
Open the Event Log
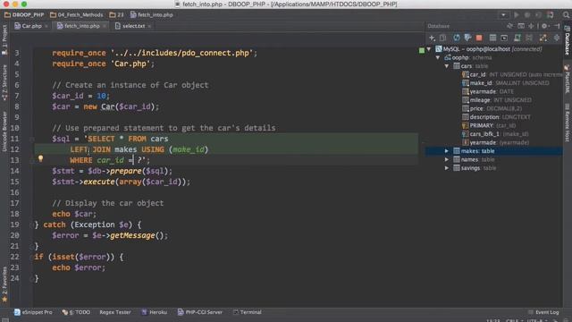click(x=543, y=312)
